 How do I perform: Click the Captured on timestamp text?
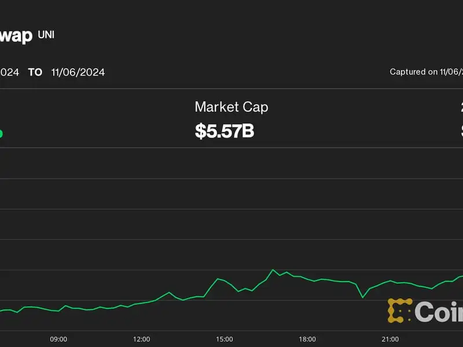pyautogui.click(x=426, y=72)
